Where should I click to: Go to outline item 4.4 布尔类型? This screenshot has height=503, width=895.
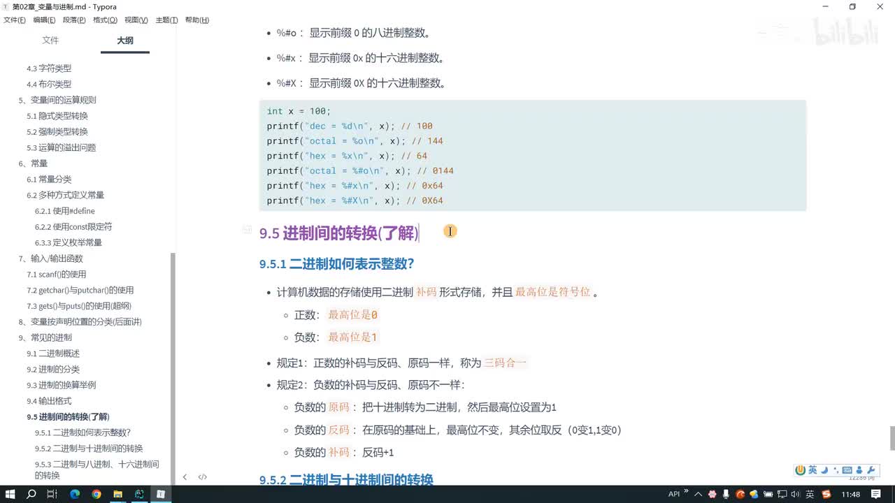click(49, 85)
